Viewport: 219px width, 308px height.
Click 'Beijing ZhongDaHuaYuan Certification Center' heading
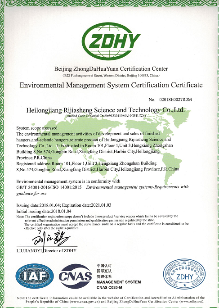pyautogui.click(x=111, y=69)
